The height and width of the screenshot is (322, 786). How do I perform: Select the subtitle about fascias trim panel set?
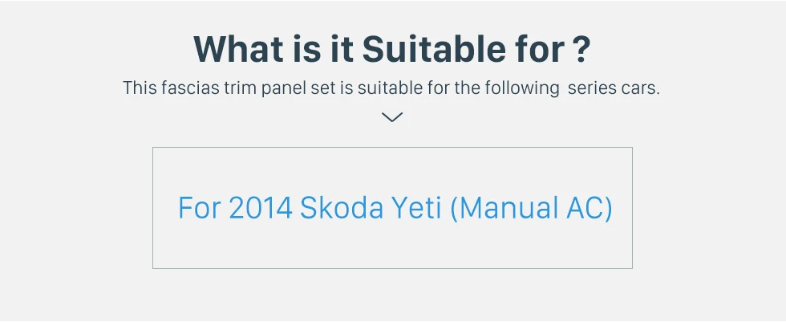391,88
